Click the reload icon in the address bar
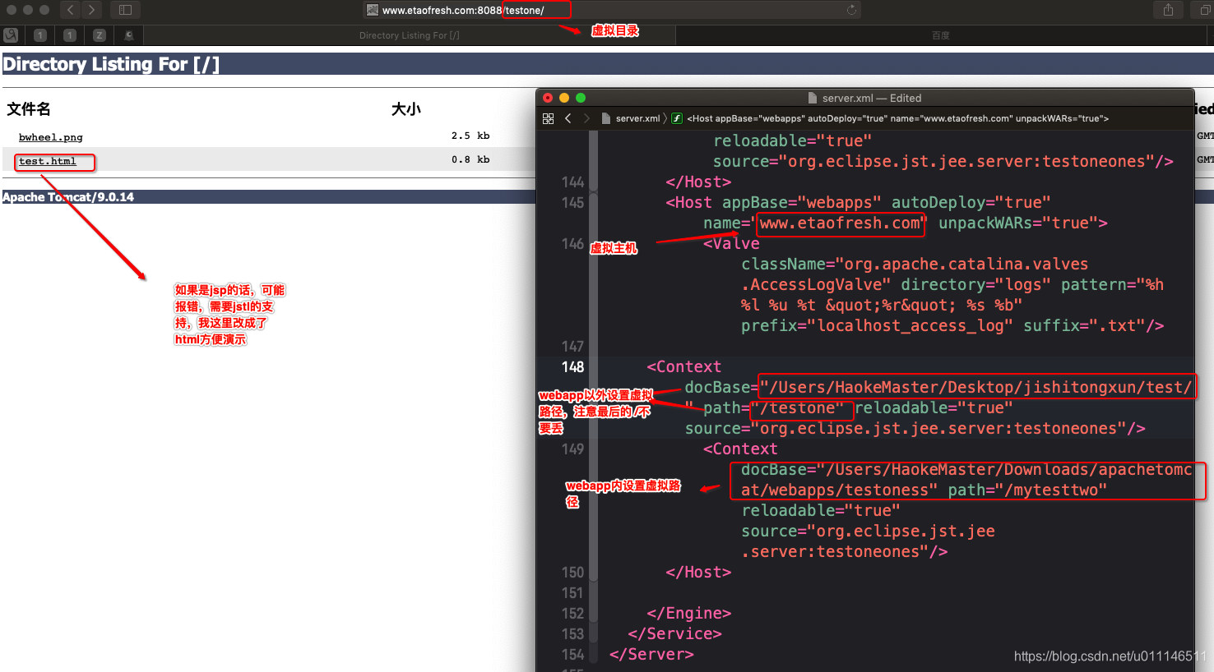 tap(853, 11)
